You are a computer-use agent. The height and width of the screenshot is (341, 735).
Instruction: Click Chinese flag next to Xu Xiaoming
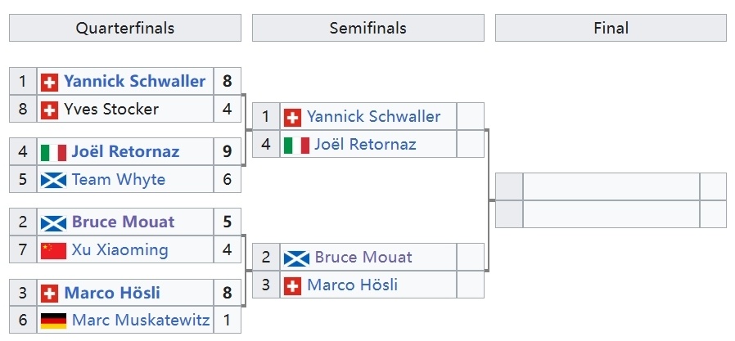point(53,250)
